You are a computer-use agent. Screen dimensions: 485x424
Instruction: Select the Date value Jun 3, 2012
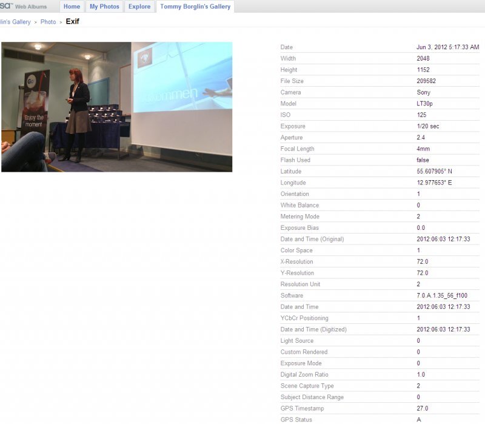click(x=448, y=47)
